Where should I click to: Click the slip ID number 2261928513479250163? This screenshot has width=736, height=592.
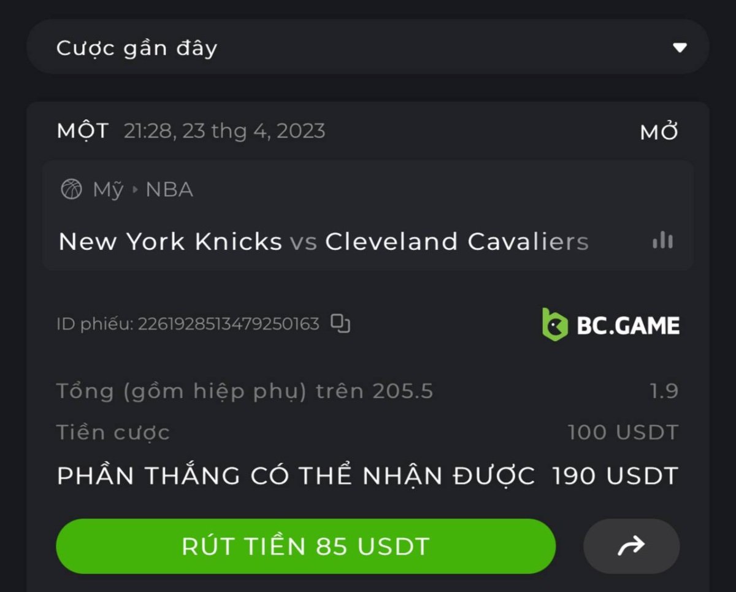tap(228, 324)
